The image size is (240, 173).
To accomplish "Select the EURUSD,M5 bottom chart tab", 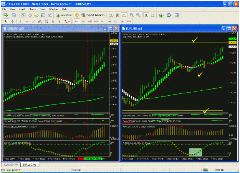I will (x=11, y=165).
